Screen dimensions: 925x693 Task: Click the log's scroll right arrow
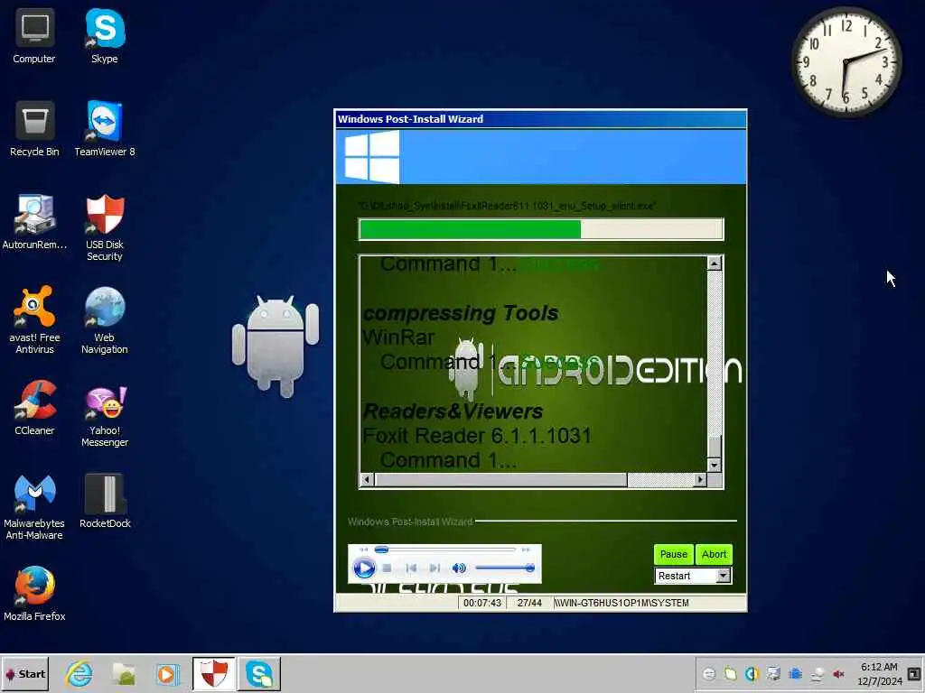pos(700,480)
